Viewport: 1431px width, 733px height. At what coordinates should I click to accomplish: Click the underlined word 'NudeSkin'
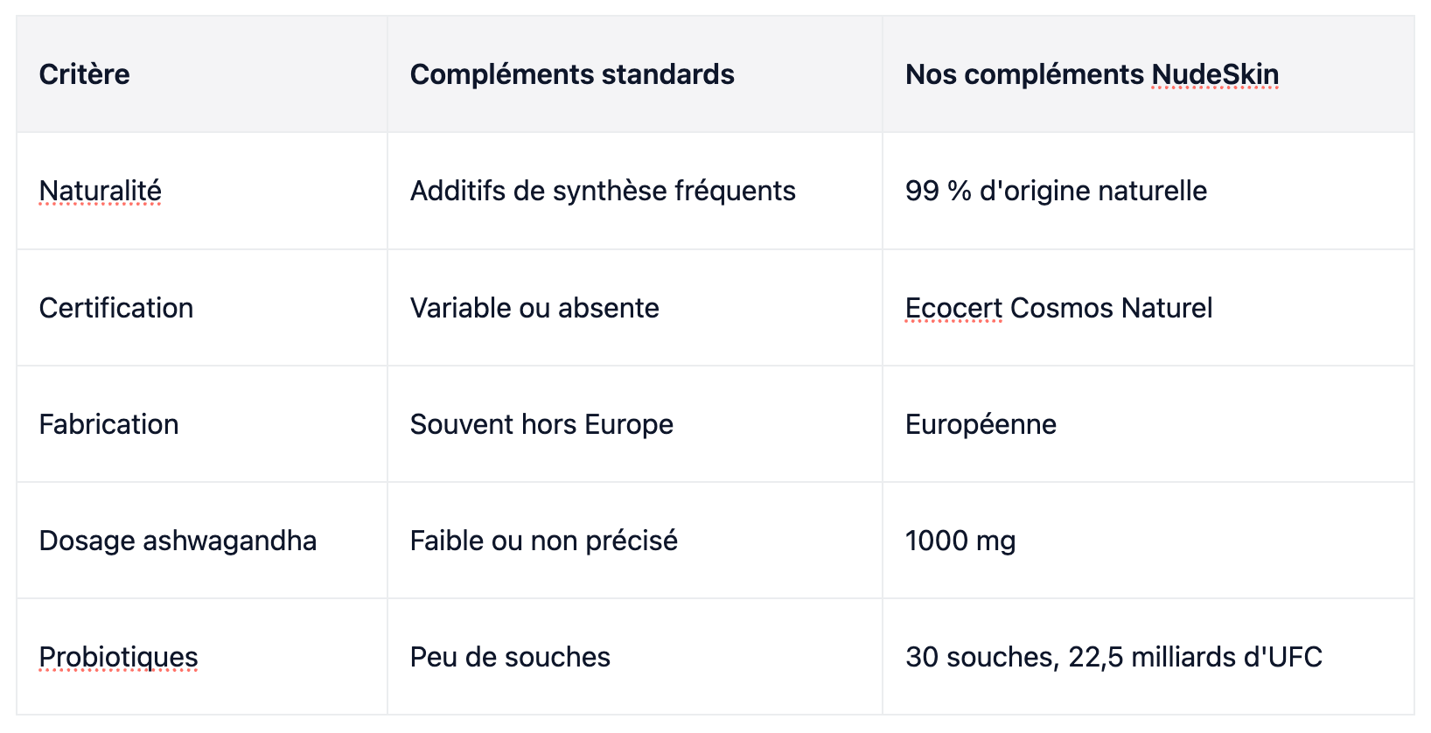click(1215, 74)
